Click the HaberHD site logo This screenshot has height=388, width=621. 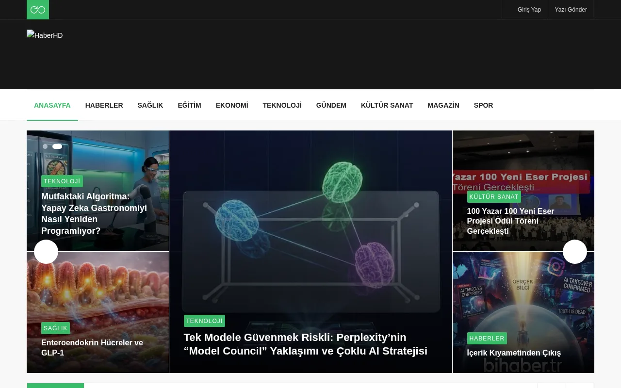[45, 35]
